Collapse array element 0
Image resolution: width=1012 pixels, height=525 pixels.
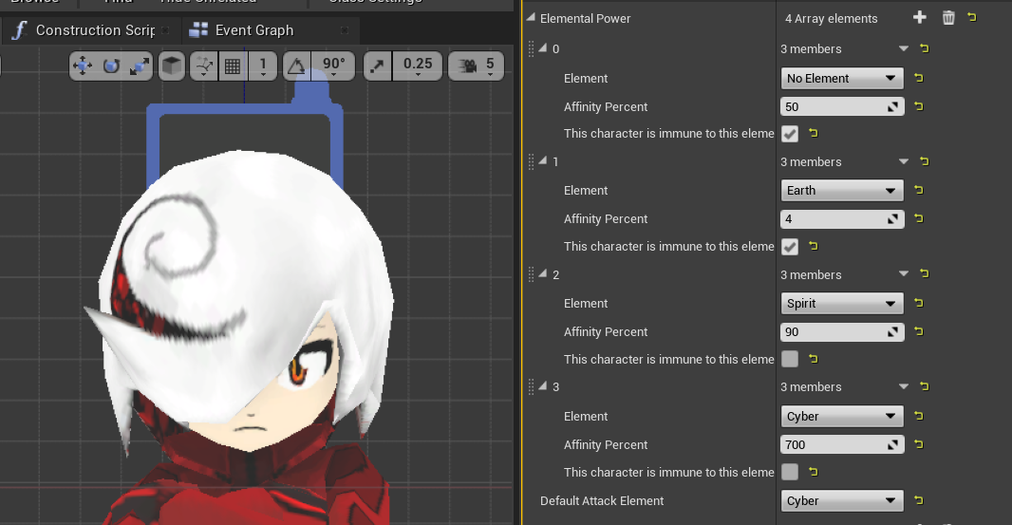pos(543,47)
